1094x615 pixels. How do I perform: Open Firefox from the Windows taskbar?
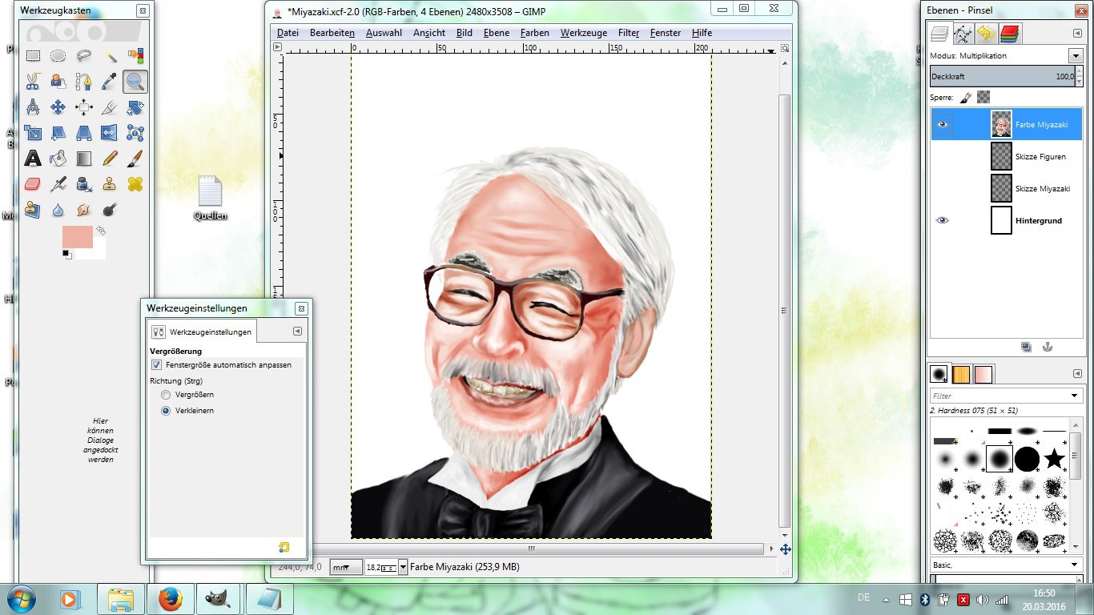click(170, 599)
